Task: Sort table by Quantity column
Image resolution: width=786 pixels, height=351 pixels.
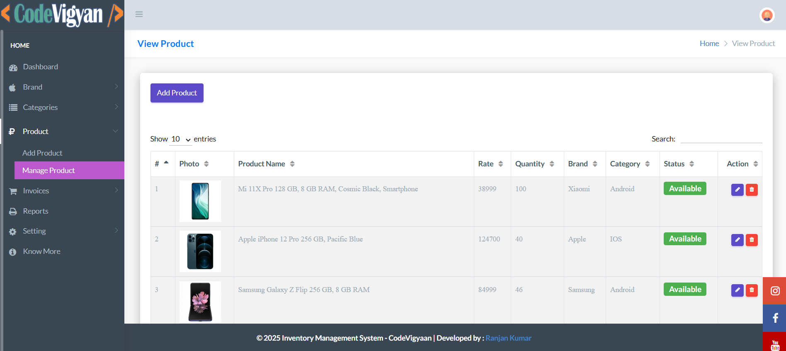Action: tap(534, 164)
